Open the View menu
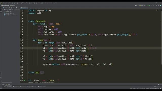 [x=10, y=3]
